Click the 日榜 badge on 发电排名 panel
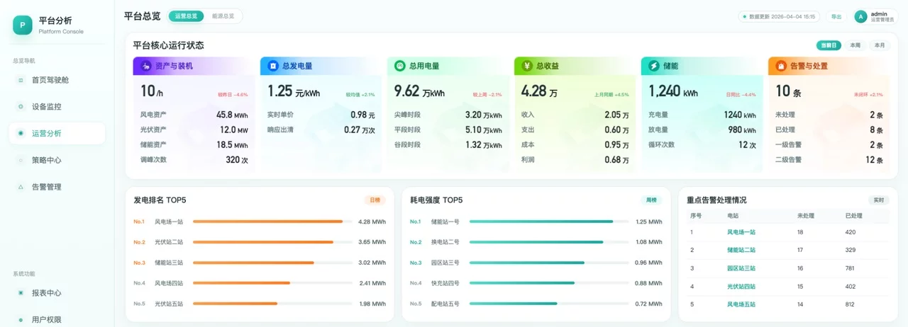 click(x=376, y=200)
